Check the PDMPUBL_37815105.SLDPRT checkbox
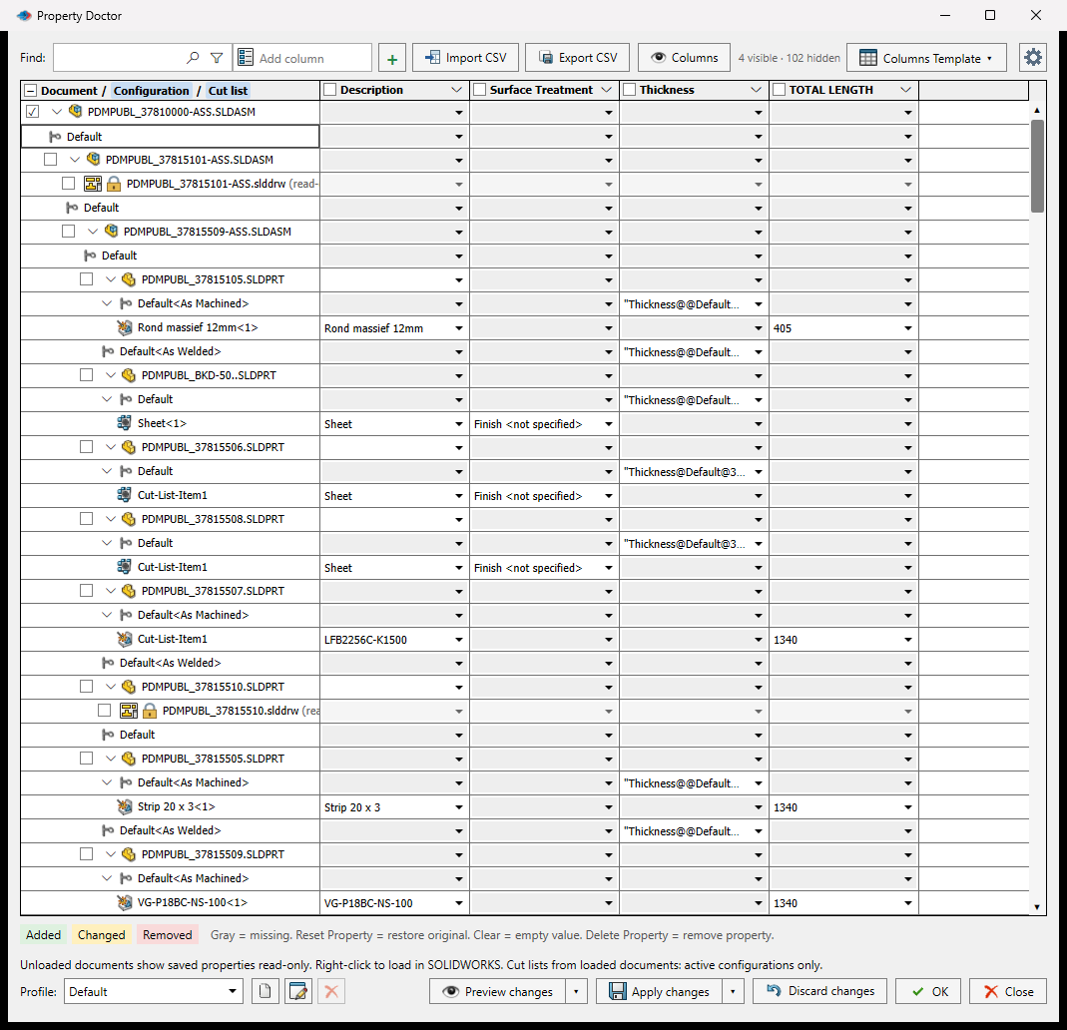This screenshot has height=1030, width=1067. (87, 278)
